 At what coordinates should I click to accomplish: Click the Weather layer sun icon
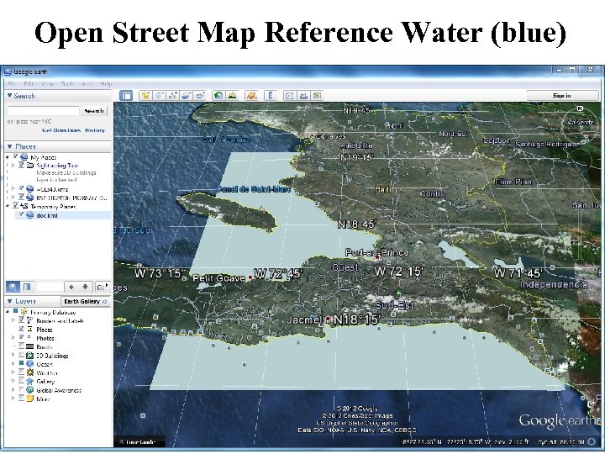(x=29, y=372)
